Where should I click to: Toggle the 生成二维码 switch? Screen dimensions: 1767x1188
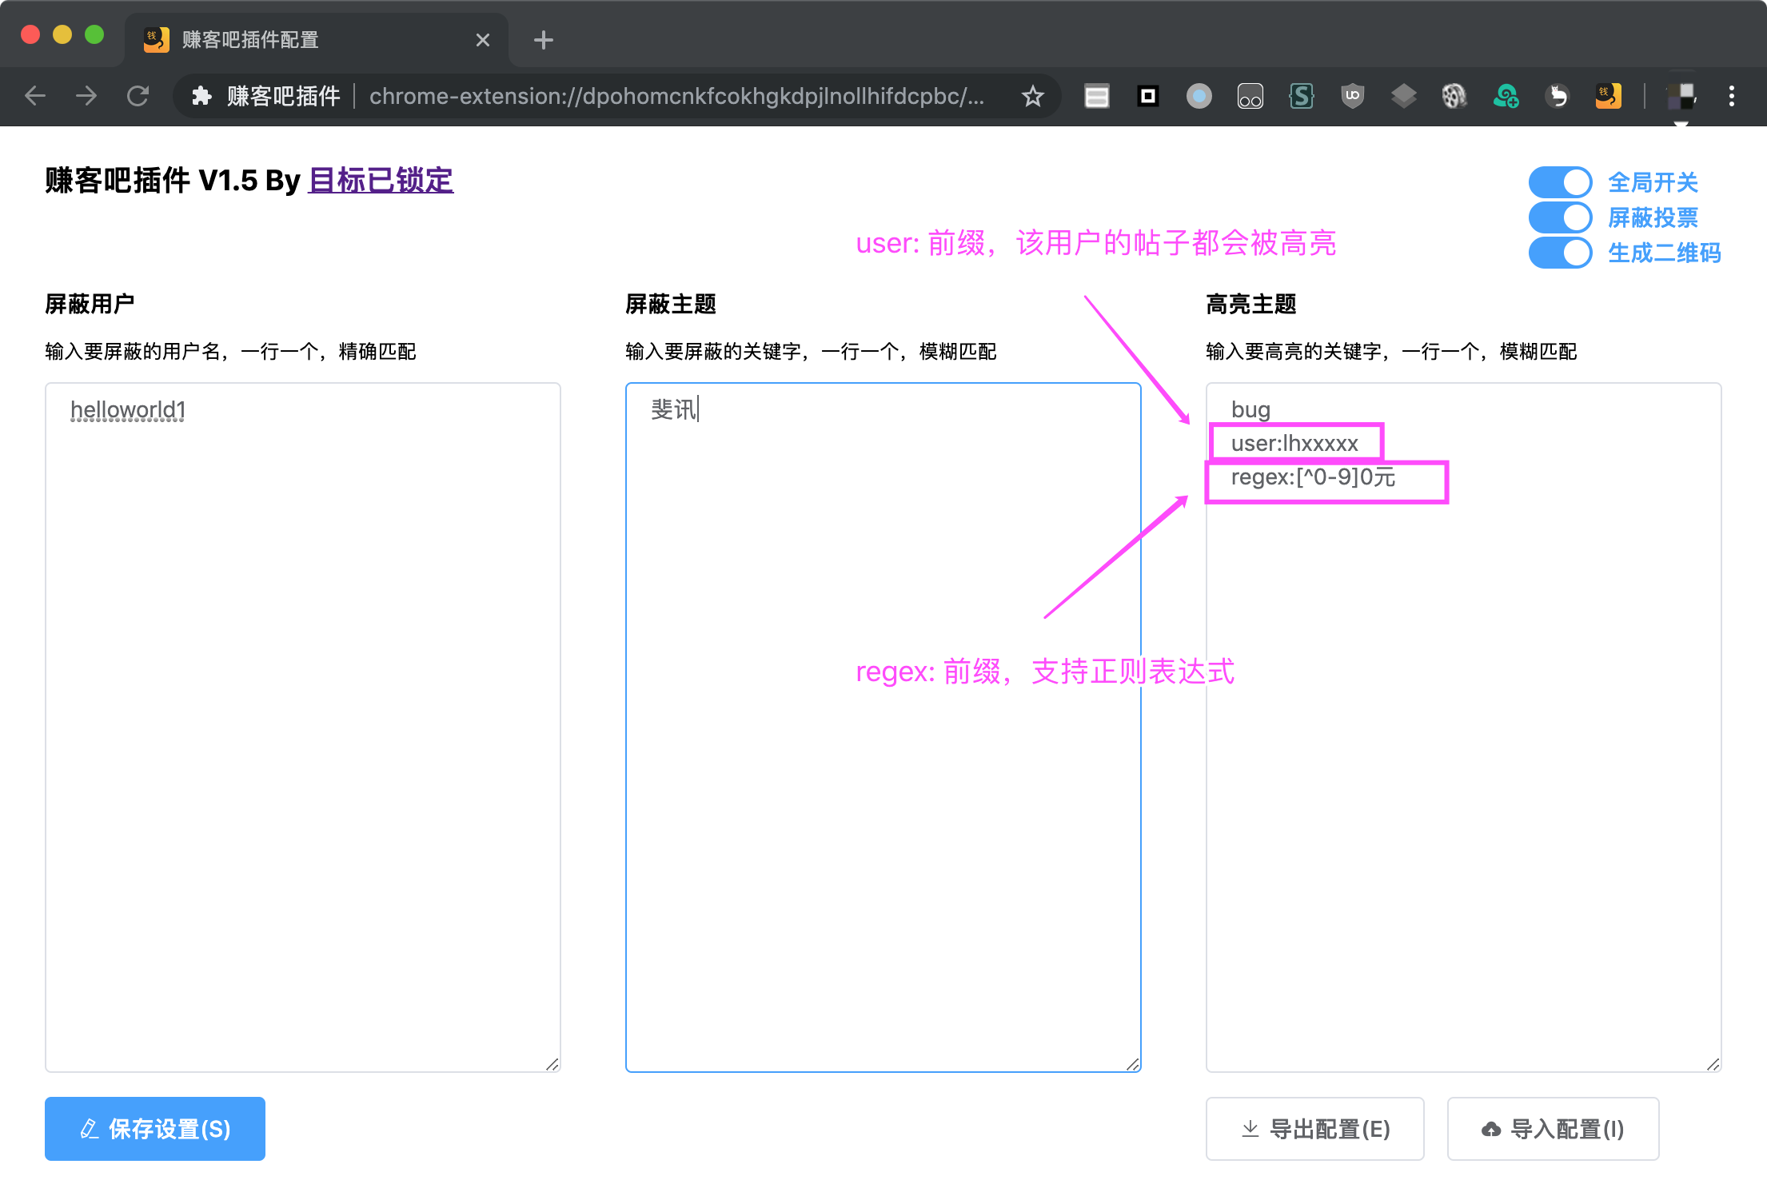tap(1560, 253)
